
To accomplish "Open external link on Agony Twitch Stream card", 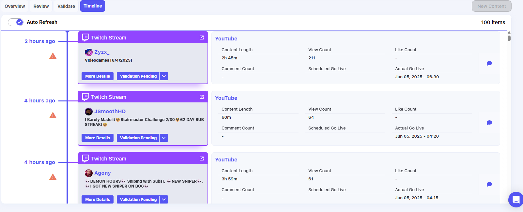I will [202, 159].
